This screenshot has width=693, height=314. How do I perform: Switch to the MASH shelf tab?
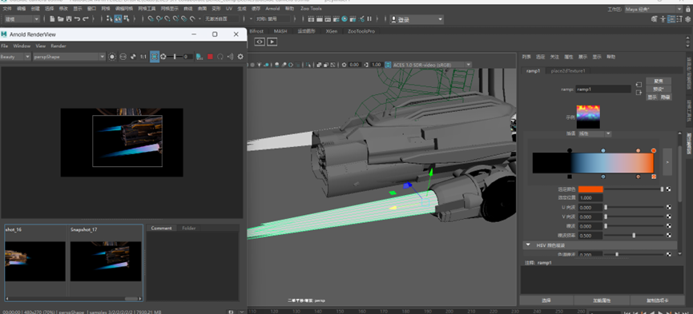280,31
